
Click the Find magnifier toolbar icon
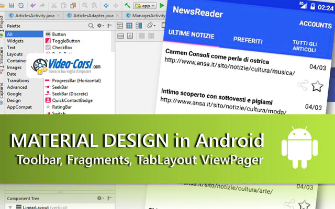tap(85, 5)
